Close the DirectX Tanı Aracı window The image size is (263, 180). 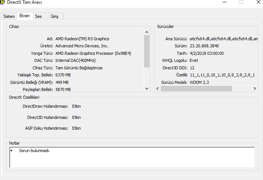click(x=259, y=2)
